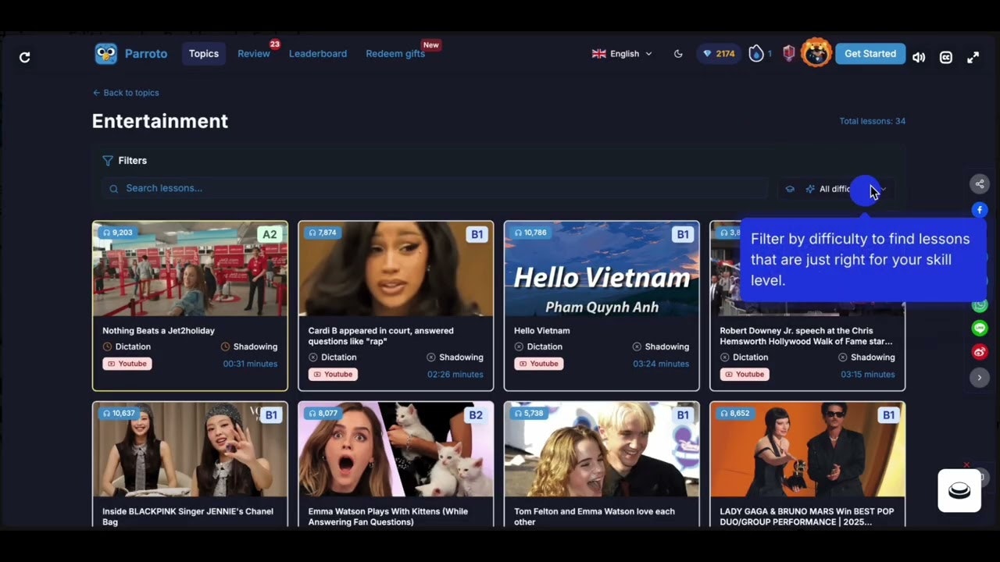Screen dimensions: 1000x562
Task: Select Dictation on Cardi B card
Action: pos(333,357)
